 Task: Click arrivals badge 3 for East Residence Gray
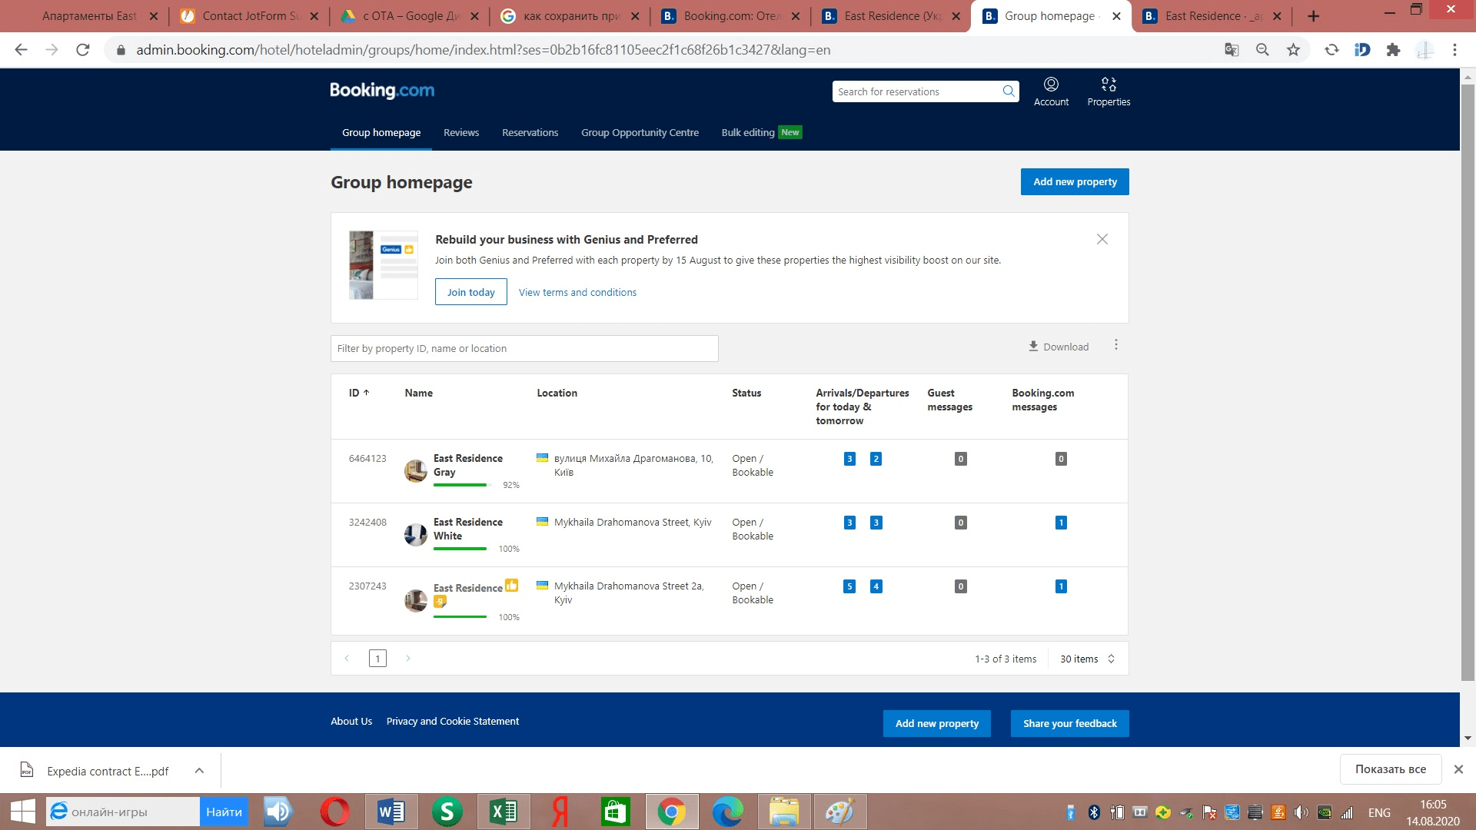click(849, 459)
